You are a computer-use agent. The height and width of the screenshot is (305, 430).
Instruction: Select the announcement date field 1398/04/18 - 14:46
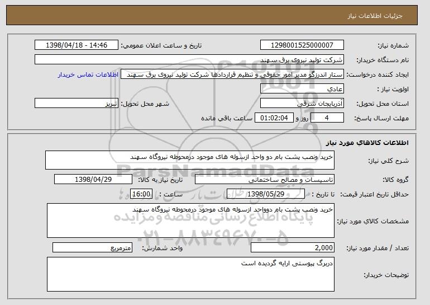click(77, 45)
